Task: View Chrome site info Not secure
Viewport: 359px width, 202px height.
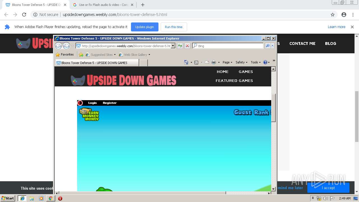Action: pos(46,15)
